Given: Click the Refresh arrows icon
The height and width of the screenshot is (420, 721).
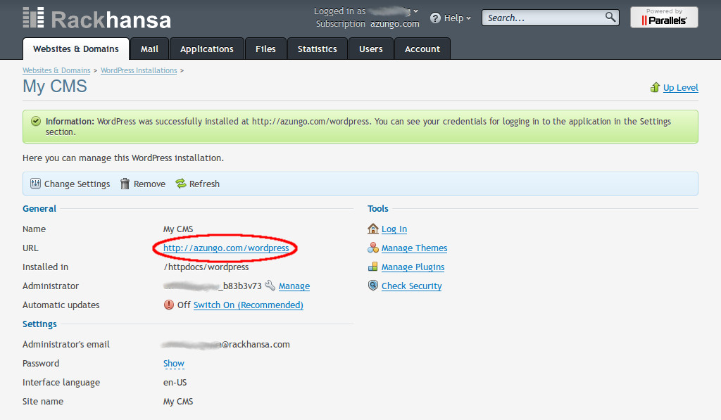Looking at the screenshot, I should [x=181, y=184].
